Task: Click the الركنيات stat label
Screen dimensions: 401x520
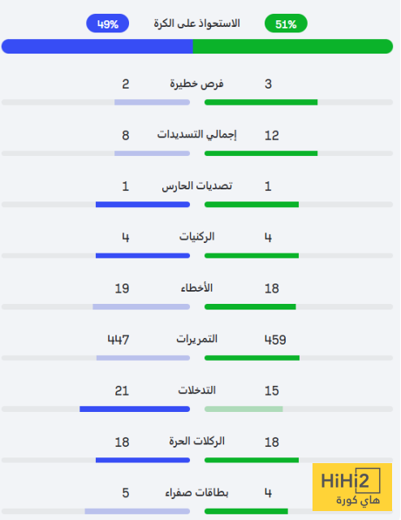Action: point(197,236)
